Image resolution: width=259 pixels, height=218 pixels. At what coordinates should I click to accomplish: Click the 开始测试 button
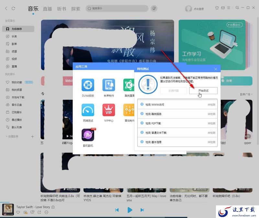tap(203, 91)
